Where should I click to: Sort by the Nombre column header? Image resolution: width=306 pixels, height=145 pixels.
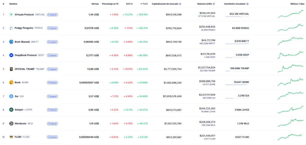pyautogui.click(x=14, y=4)
